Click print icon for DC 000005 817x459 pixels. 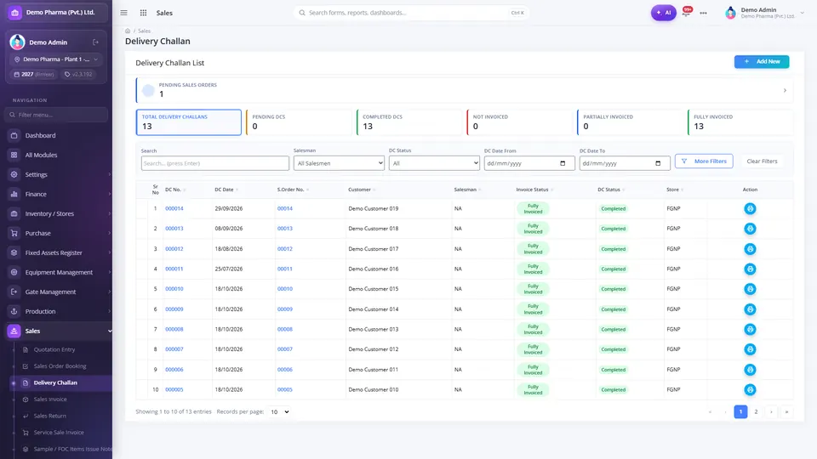(750, 389)
